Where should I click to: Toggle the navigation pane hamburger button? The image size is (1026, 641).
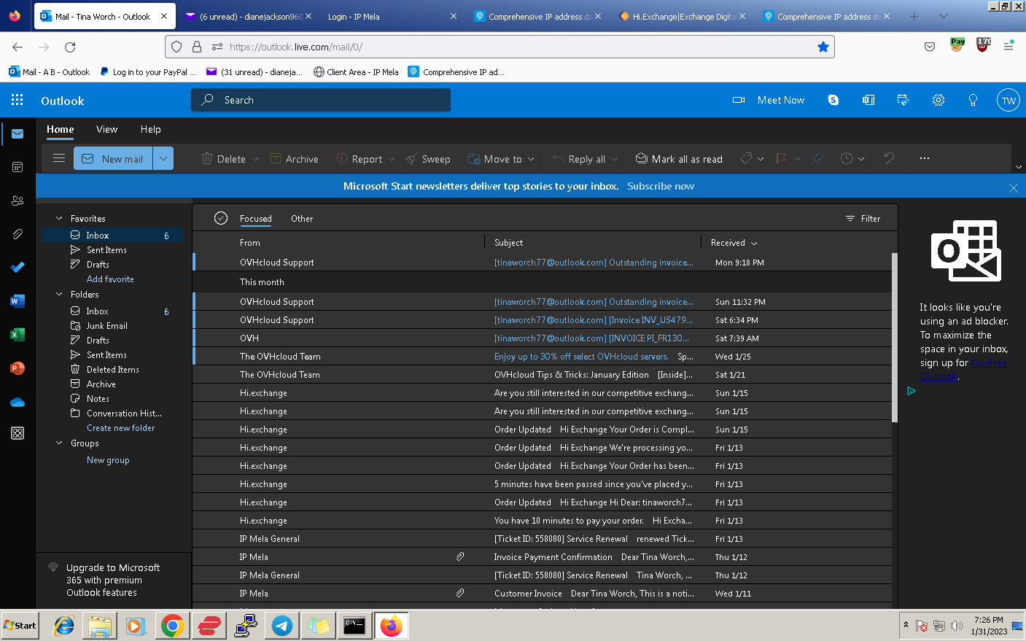(59, 158)
